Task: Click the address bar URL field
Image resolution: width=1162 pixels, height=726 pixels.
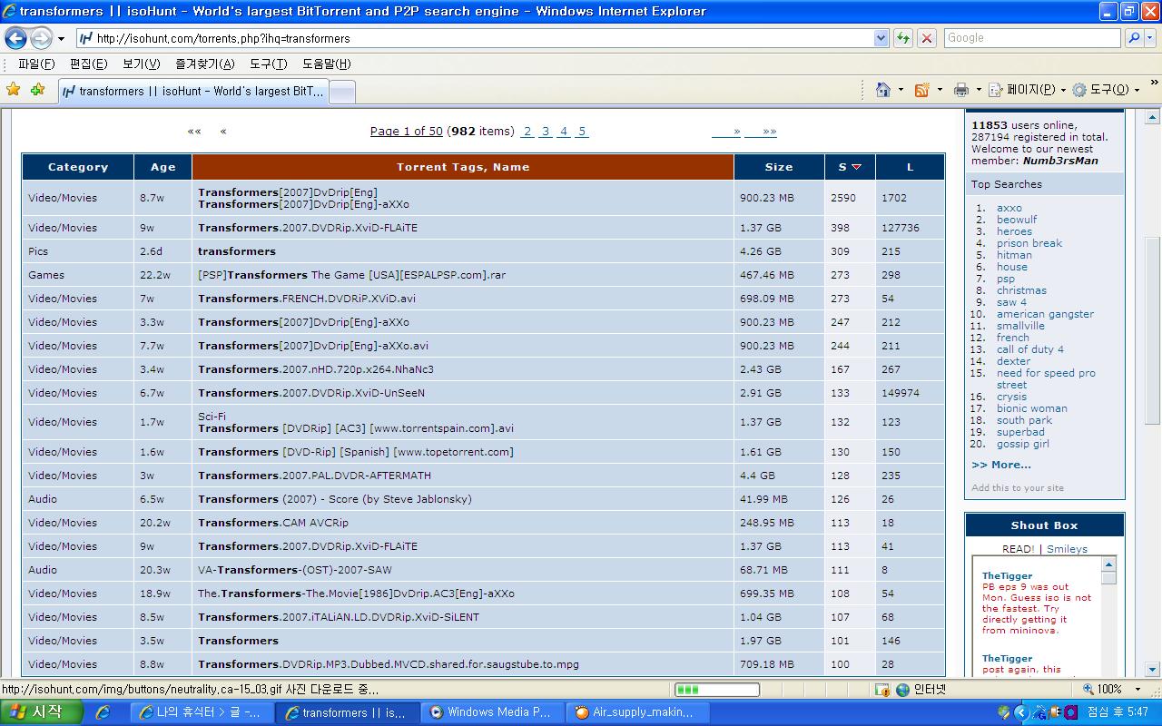Action: coord(474,38)
